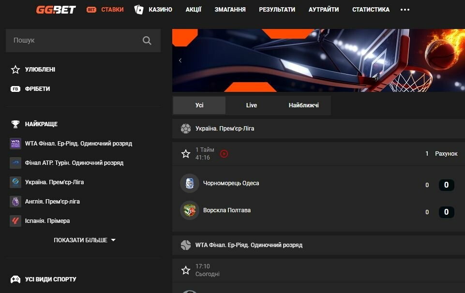This screenshot has width=465, height=293.
Task: Open Україна. Прем'єр-Ліга in sidebar
Action: [54, 182]
